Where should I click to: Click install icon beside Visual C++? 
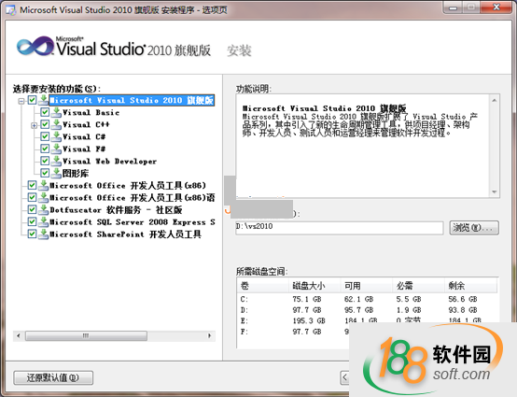(56, 124)
